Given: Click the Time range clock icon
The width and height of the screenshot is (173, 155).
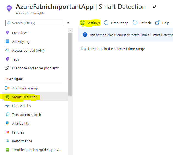Looking at the screenshot, I should [x=106, y=23].
